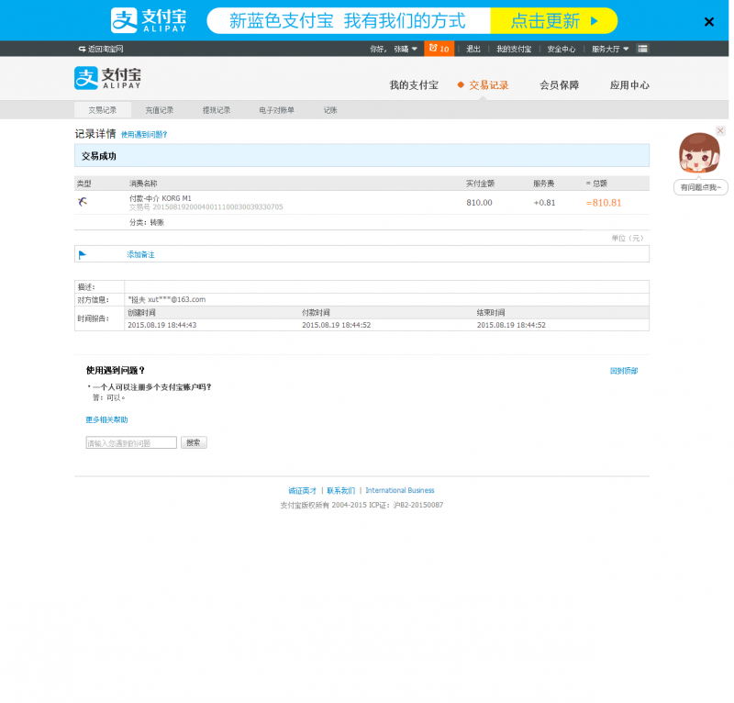Click the 点击更新 yellow banner button
The width and height of the screenshot is (734, 703).
553,21
